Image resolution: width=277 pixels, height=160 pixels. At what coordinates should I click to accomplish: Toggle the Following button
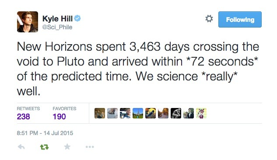click(x=240, y=19)
